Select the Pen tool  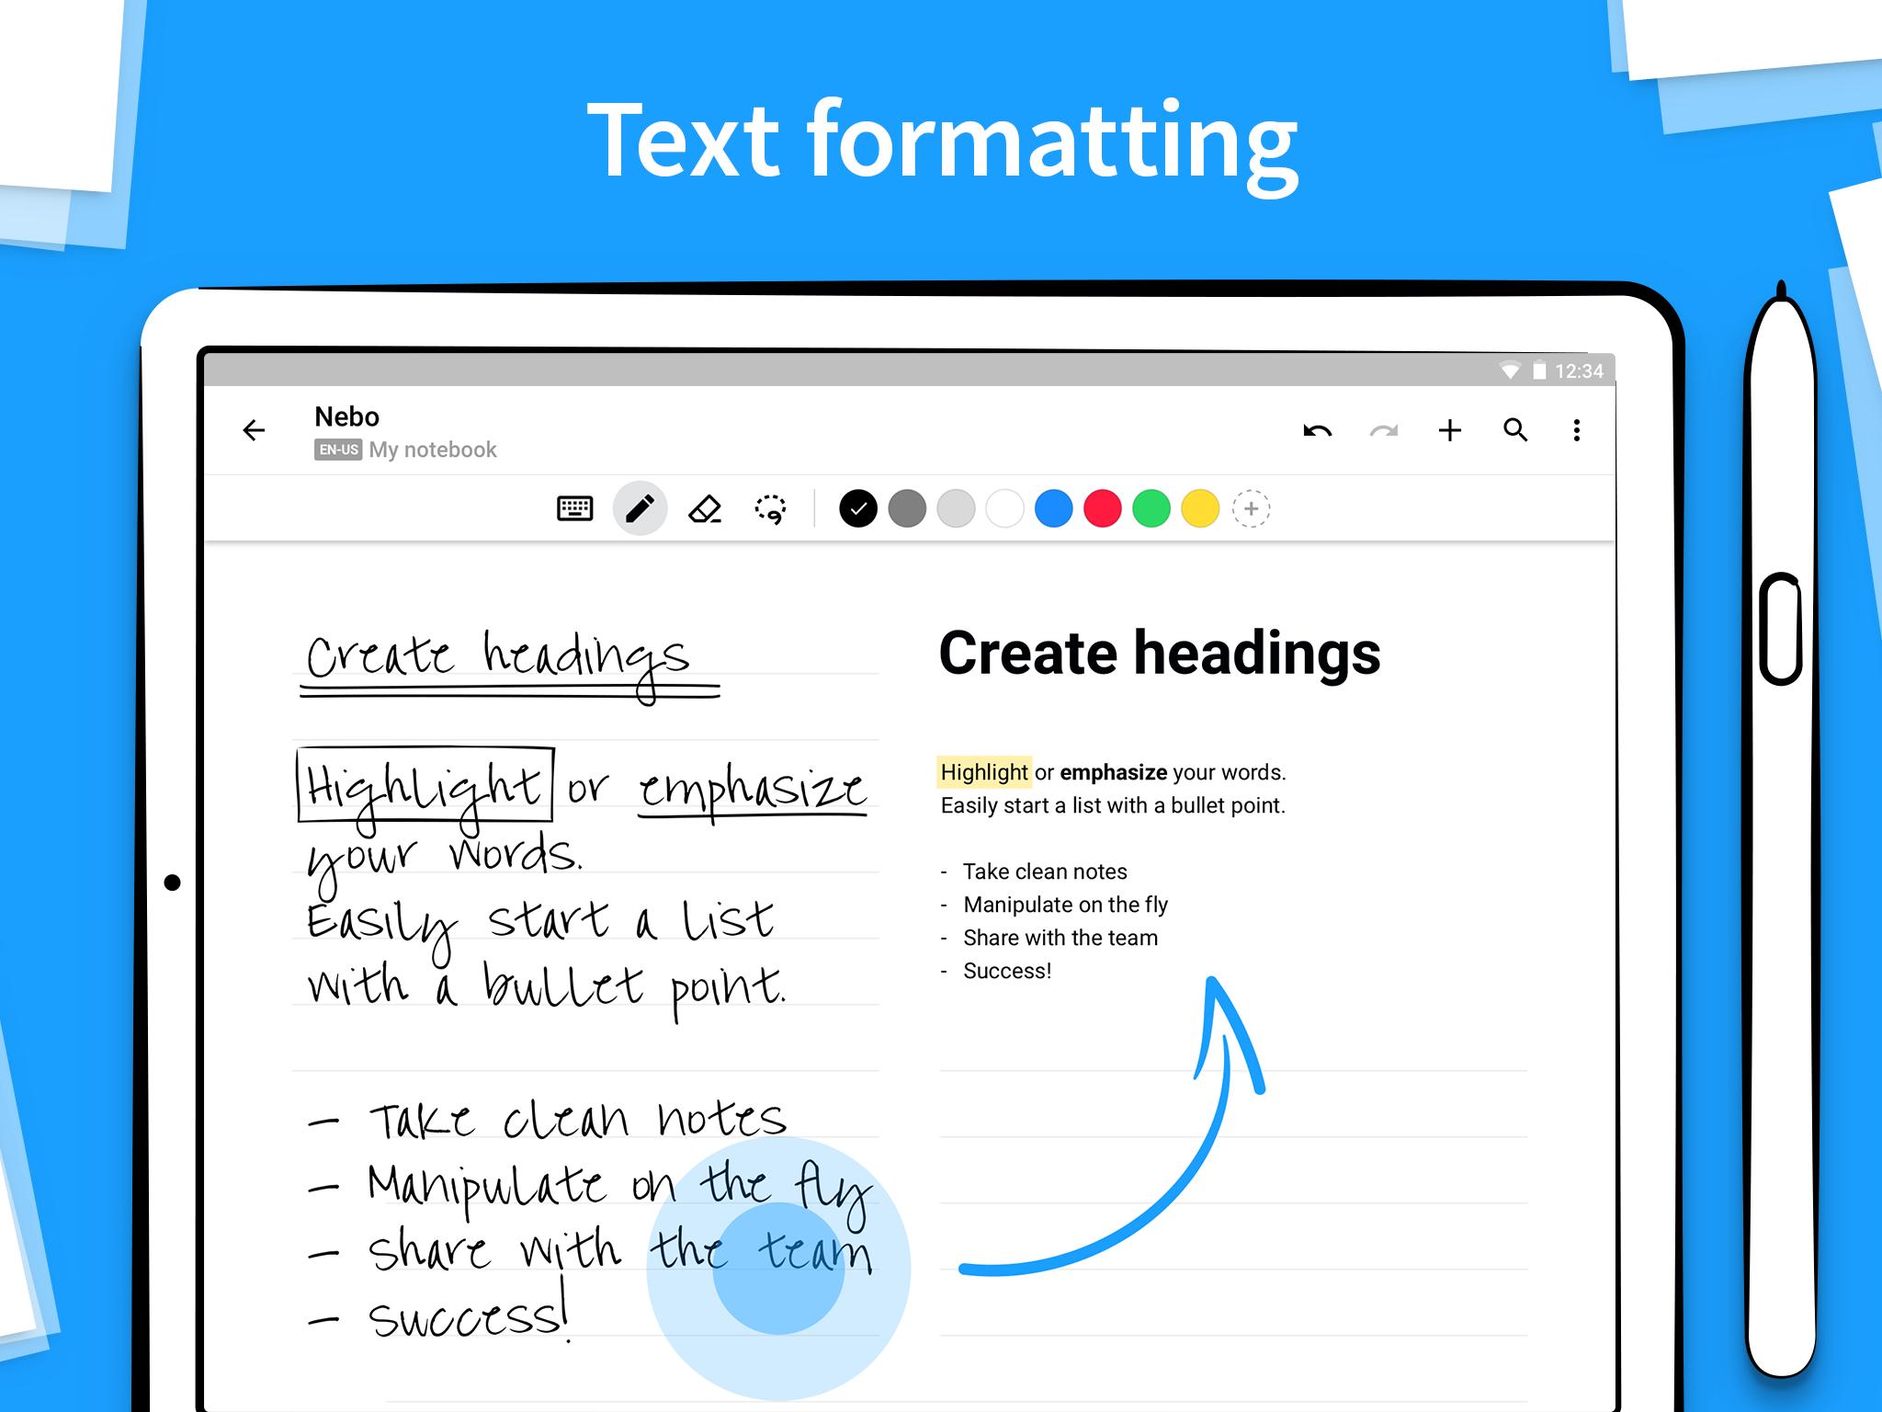[x=640, y=508]
